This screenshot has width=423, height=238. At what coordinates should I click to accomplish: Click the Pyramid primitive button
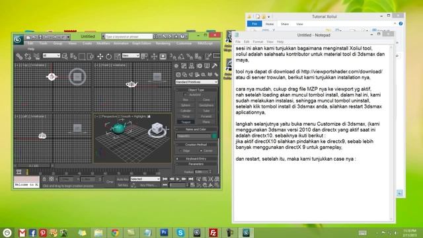[206, 116]
